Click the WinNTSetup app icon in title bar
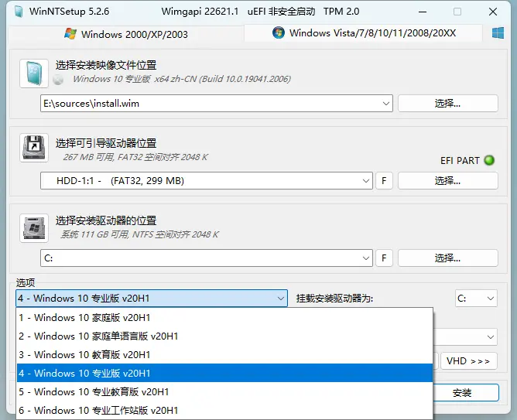Screen dimensions: 517x420 (19, 12)
